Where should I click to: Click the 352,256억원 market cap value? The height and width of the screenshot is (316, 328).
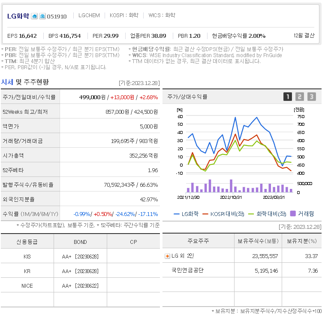(x=144, y=156)
